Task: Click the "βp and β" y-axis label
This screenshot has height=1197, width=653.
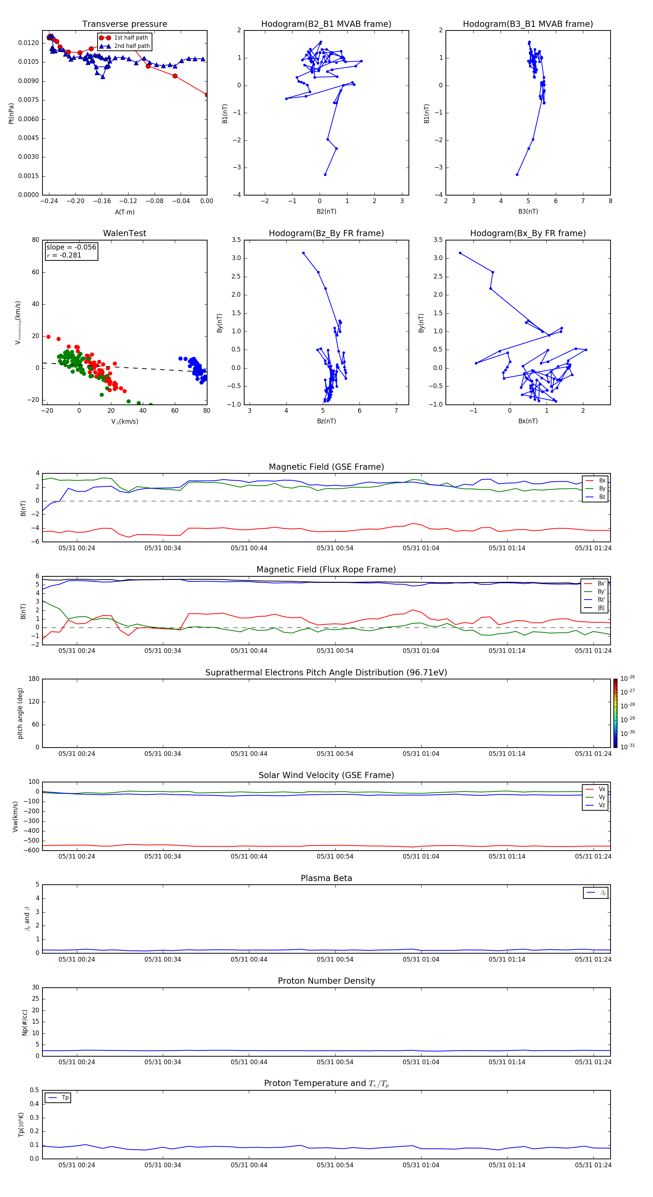Action: (x=27, y=919)
